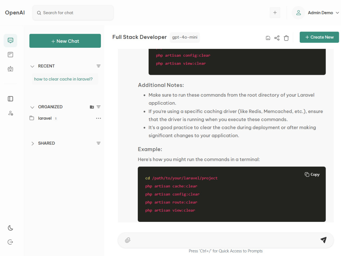
Task: Click the attachment paperclip icon
Action: [128, 240]
